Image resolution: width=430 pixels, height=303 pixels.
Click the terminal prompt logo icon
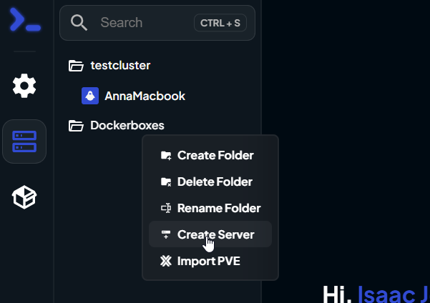click(x=25, y=19)
